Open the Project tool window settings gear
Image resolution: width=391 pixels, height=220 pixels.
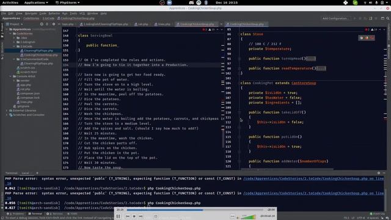(54, 24)
